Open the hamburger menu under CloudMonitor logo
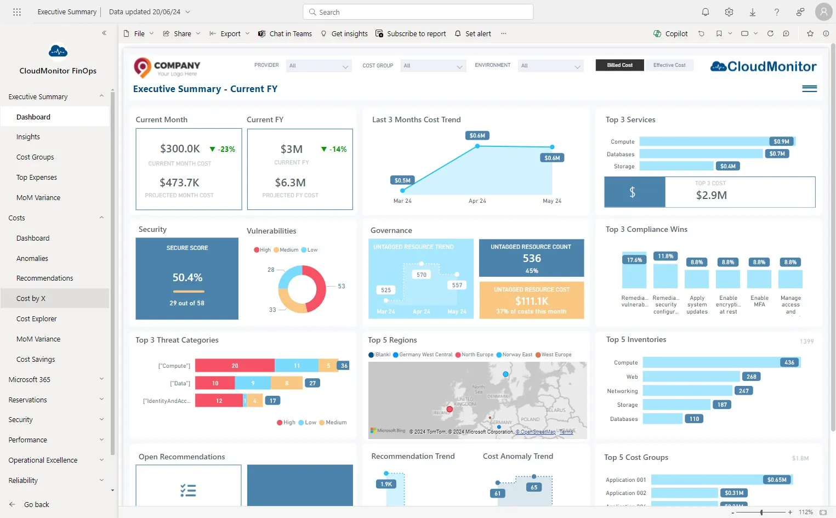 click(810, 88)
